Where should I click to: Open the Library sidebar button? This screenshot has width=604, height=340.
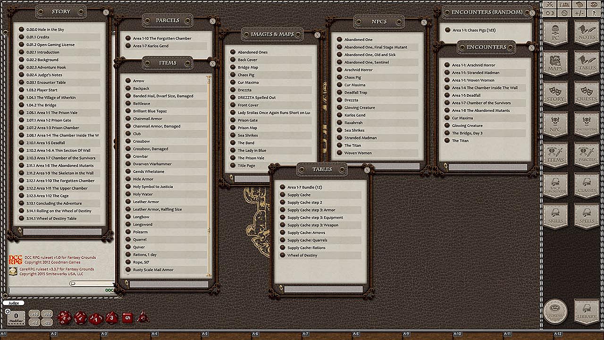pyautogui.click(x=587, y=312)
